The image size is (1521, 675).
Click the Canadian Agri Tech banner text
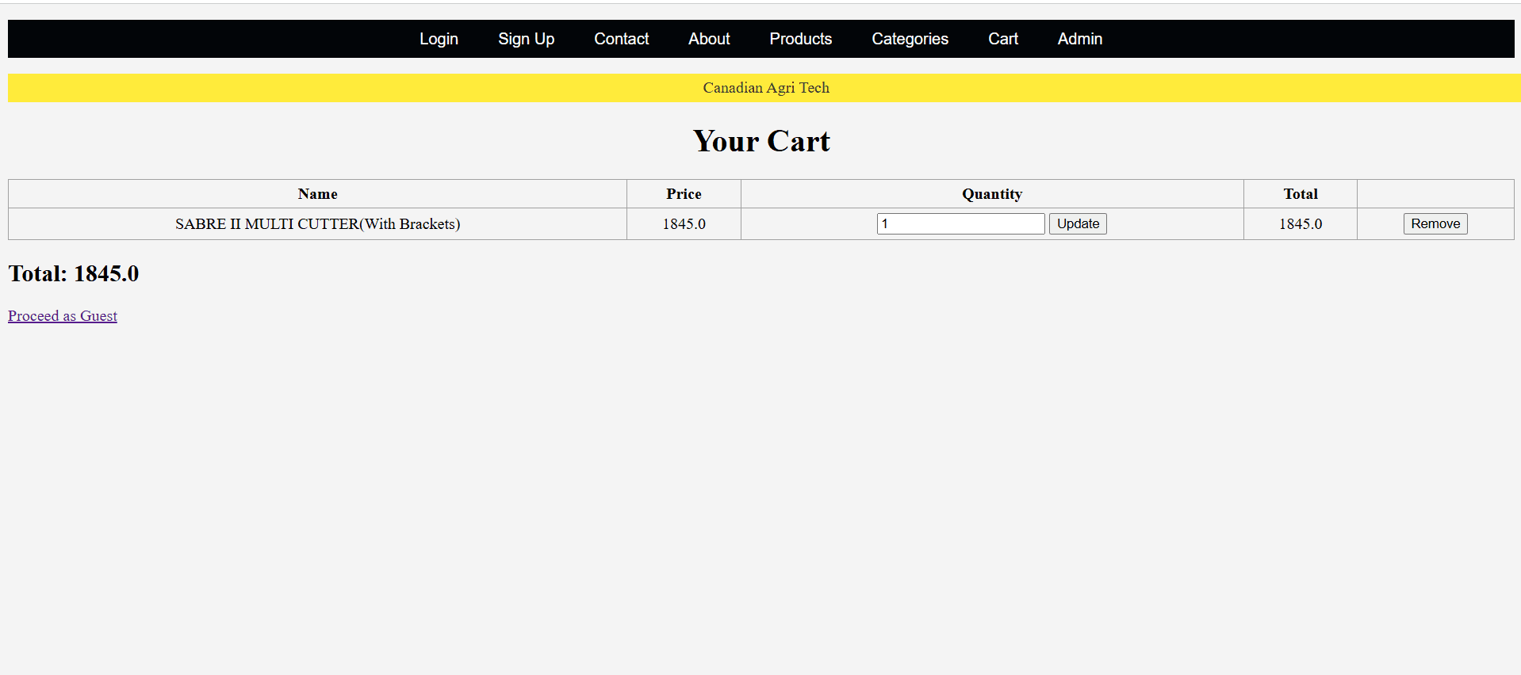pyautogui.click(x=766, y=88)
